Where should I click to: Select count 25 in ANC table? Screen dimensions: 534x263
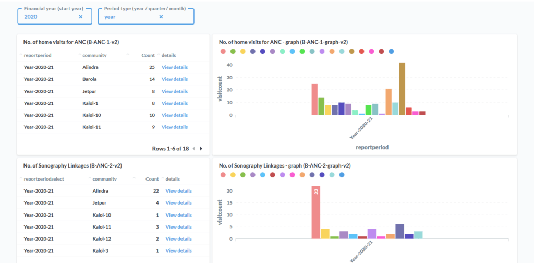tap(152, 67)
